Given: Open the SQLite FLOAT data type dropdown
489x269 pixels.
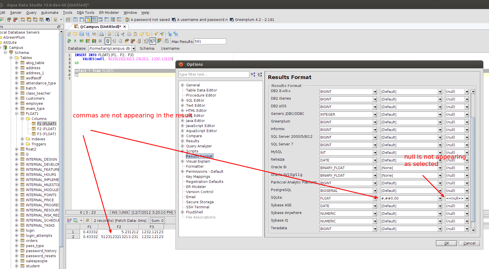Looking at the screenshot, I should [x=375, y=198].
